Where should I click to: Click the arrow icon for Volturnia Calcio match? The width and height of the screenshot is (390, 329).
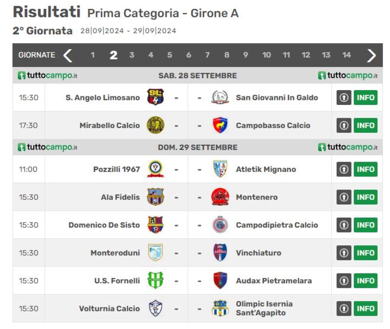click(344, 308)
